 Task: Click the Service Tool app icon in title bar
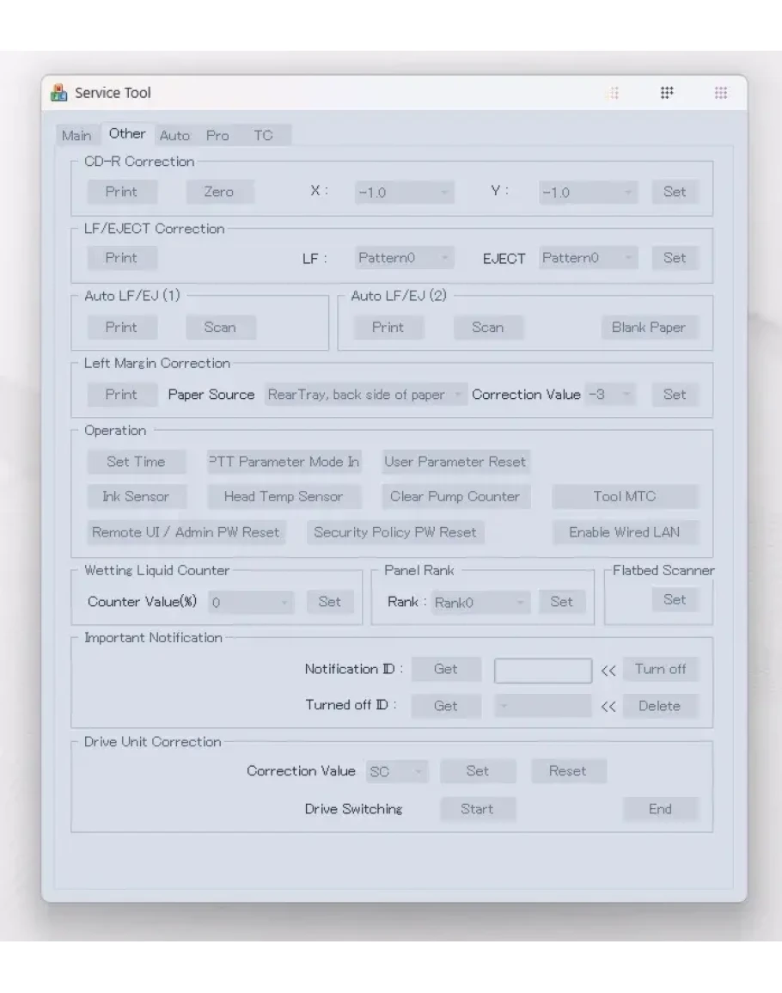point(59,93)
